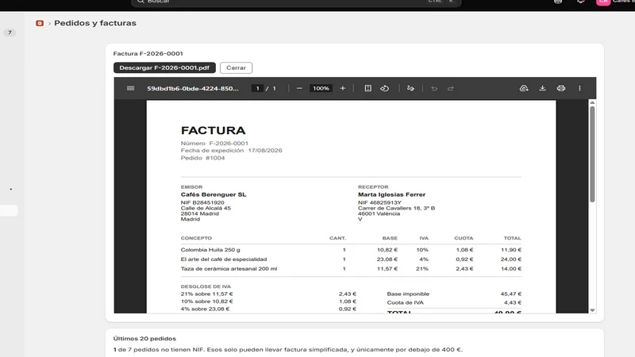
Task: Click the 100% zoom level field
Action: point(321,88)
